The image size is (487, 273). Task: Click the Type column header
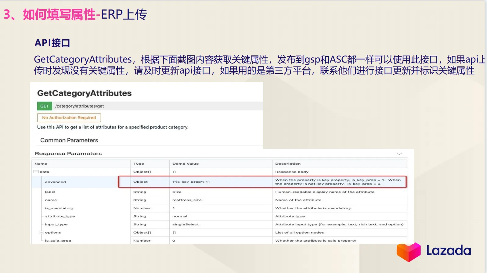[x=139, y=164]
